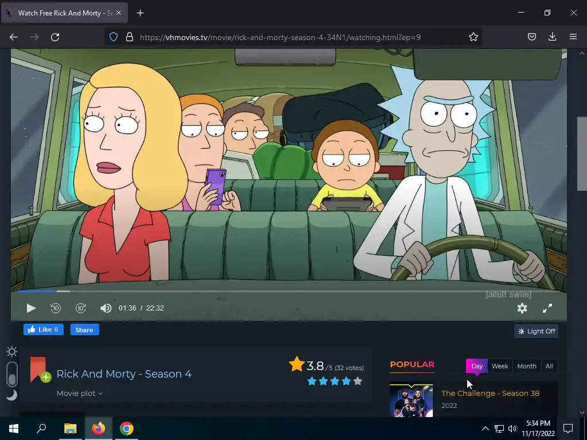The image size is (587, 440).
Task: Rate the show one star
Action: 311,381
